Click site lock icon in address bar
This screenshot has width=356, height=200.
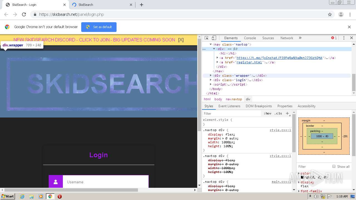point(35,14)
